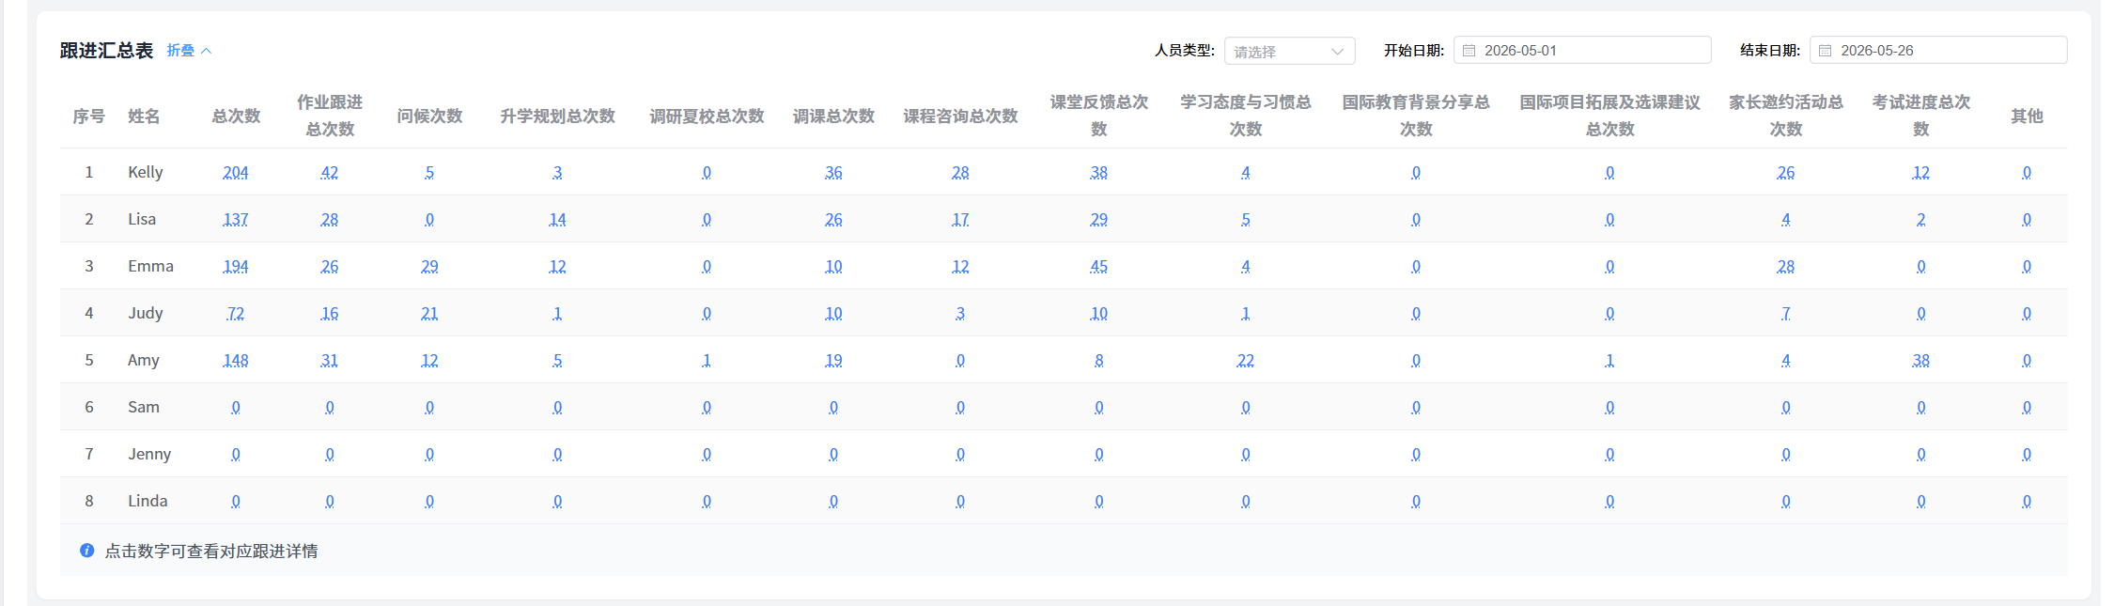Screen dimensions: 2114x606
Task: View Amy's 考试进度 count 38
Action: click(x=1921, y=361)
